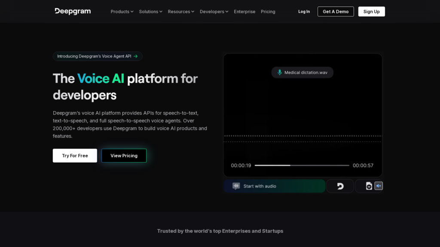Click the 00:00:57 total duration
This screenshot has height=247, width=440.
(363, 166)
